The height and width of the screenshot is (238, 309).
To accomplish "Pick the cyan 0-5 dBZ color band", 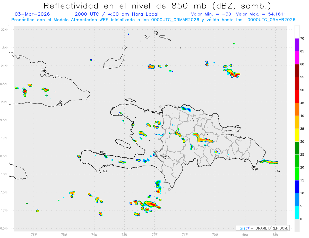I will pos(297,213).
